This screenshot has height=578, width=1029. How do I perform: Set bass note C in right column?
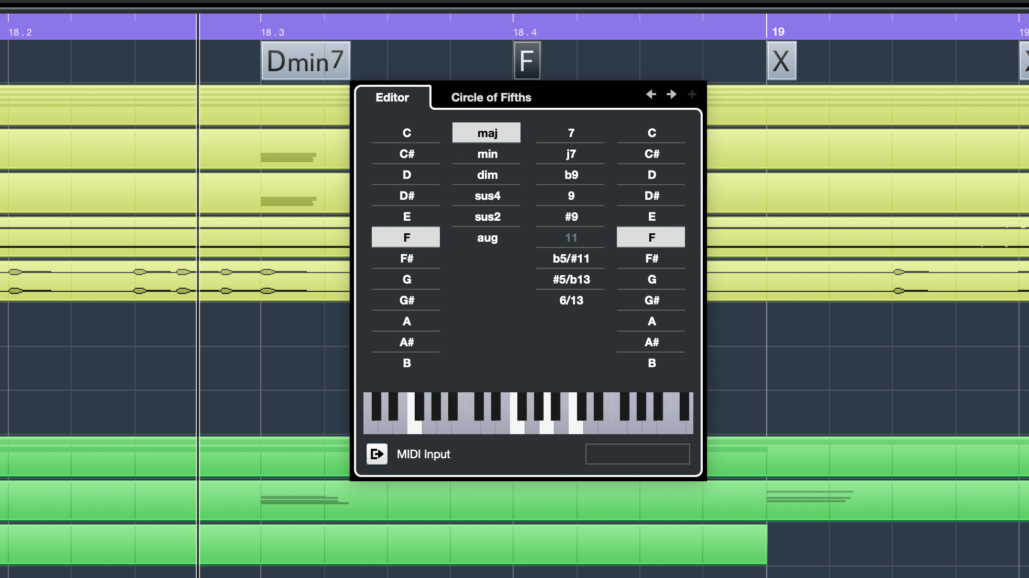(x=651, y=133)
